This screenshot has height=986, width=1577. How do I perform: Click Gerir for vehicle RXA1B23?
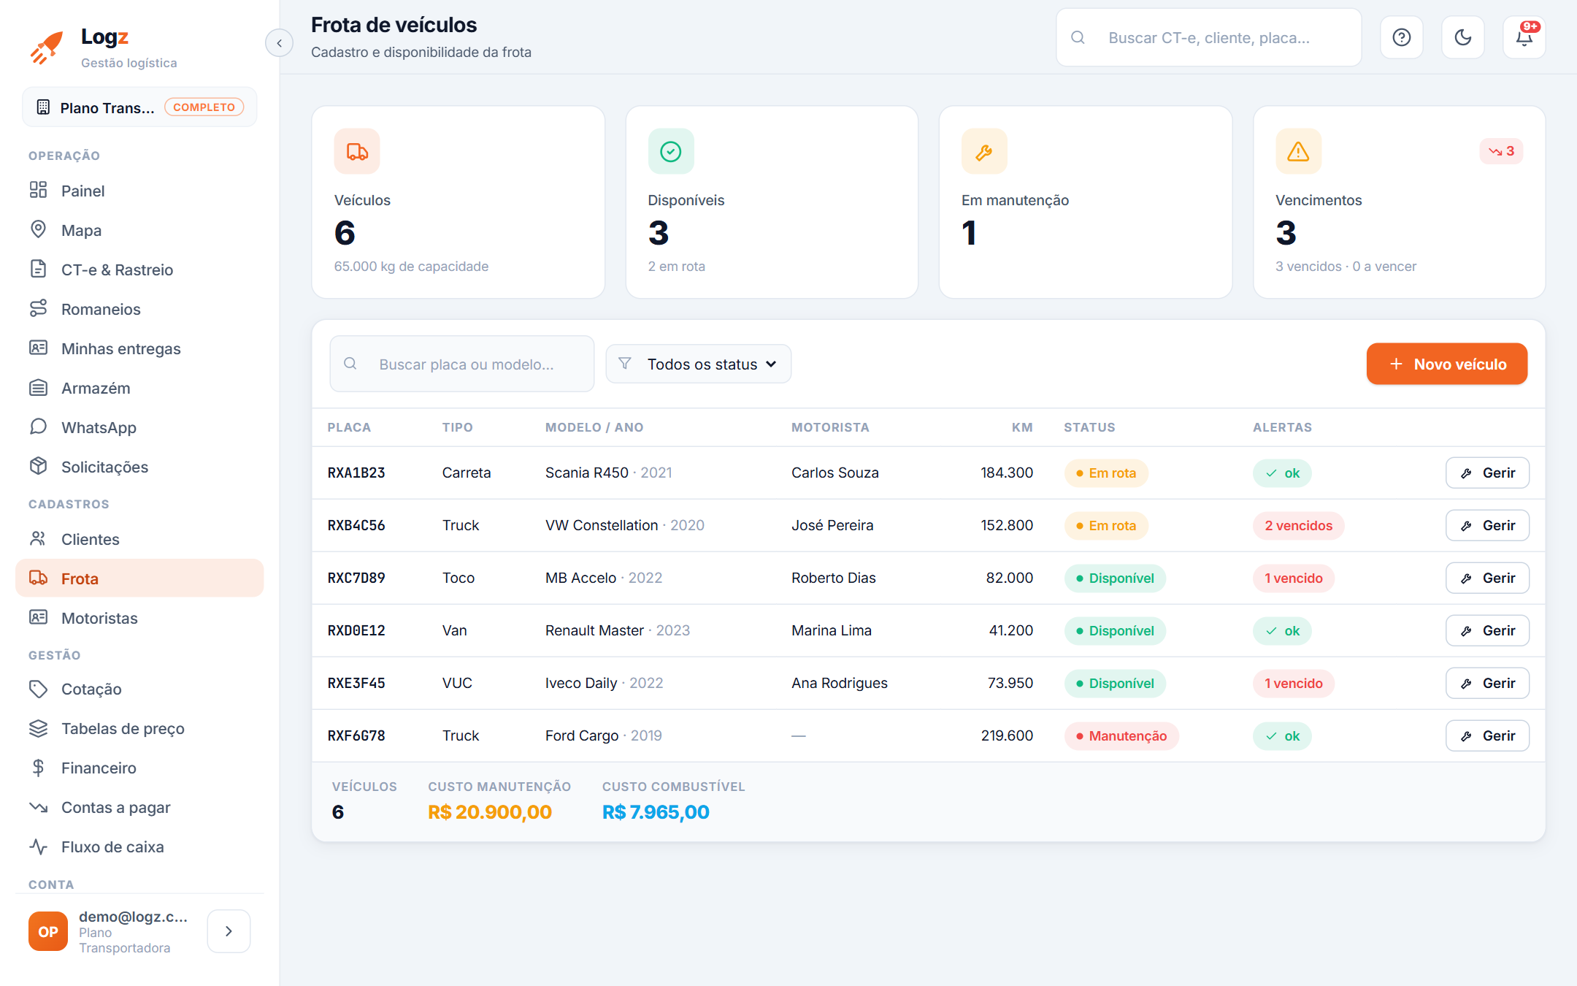pyautogui.click(x=1487, y=473)
